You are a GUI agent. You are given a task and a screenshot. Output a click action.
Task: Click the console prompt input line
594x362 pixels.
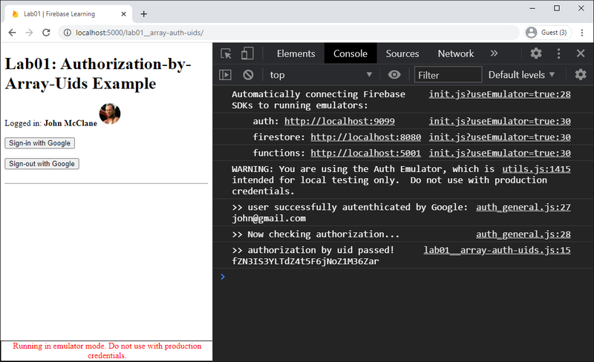click(403, 277)
